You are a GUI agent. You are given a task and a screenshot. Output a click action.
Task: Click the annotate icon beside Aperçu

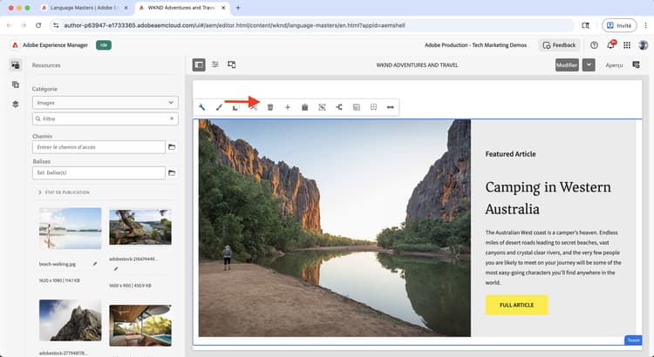coord(636,65)
